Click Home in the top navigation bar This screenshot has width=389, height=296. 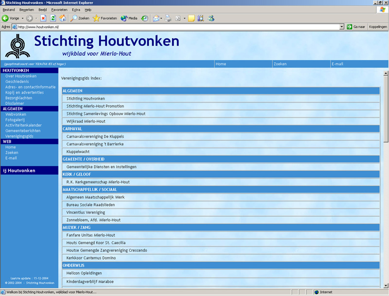[x=221, y=64]
